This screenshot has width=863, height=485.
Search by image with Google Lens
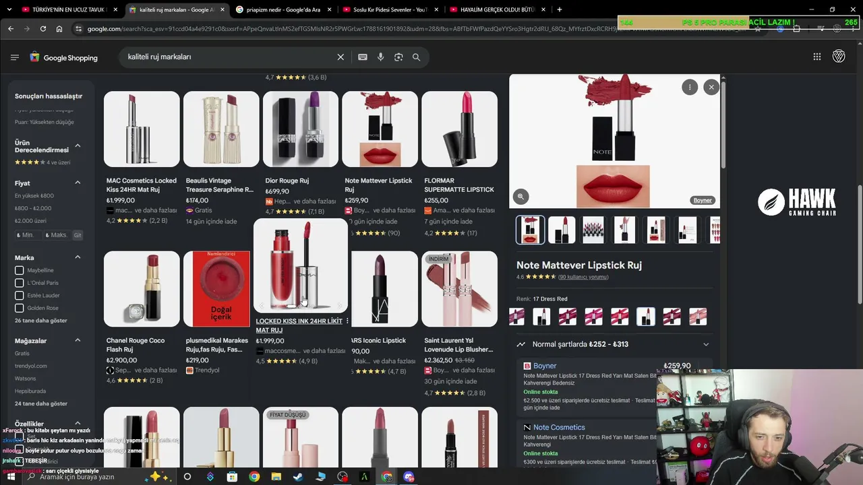point(398,57)
